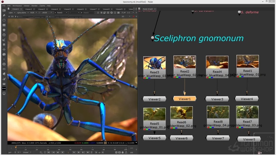The image size is (276, 155).
Task: Open the ToolSets wrench icon
Action: [x=4, y=79]
